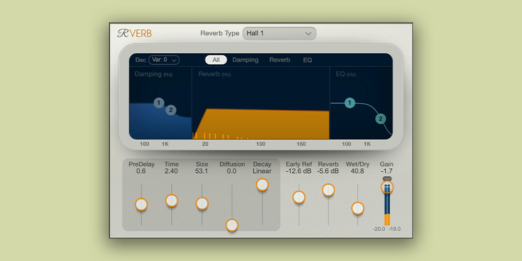Click the Early Ref slider knob
Viewport: 522px width, 261px height.
click(299, 197)
